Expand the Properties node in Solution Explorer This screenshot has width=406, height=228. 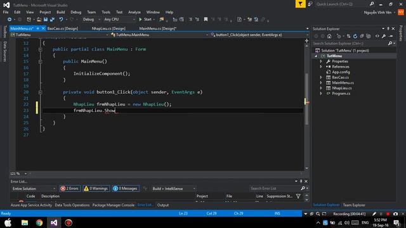click(x=321, y=61)
